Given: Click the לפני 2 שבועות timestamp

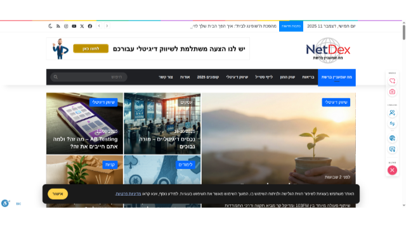Looking at the screenshot, I should (337, 177).
